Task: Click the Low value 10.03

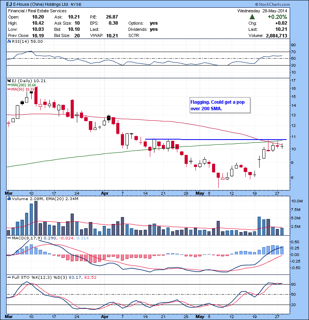Action: [38, 29]
